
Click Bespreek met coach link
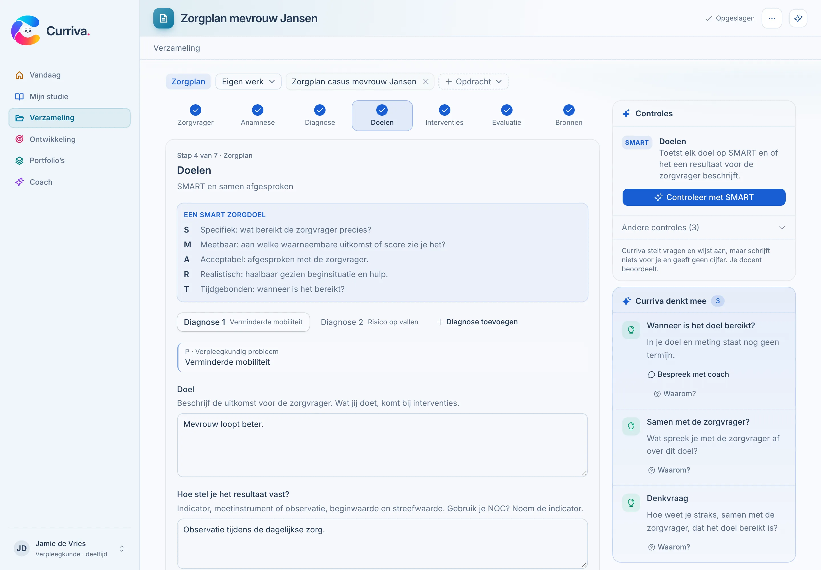coord(688,374)
